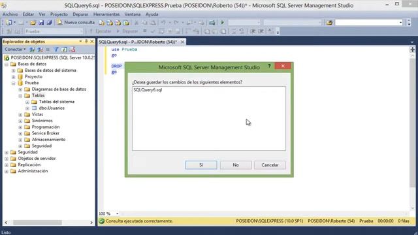Click the Stop query square icon
Viewport: 418px width, 235px height.
coord(145,31)
